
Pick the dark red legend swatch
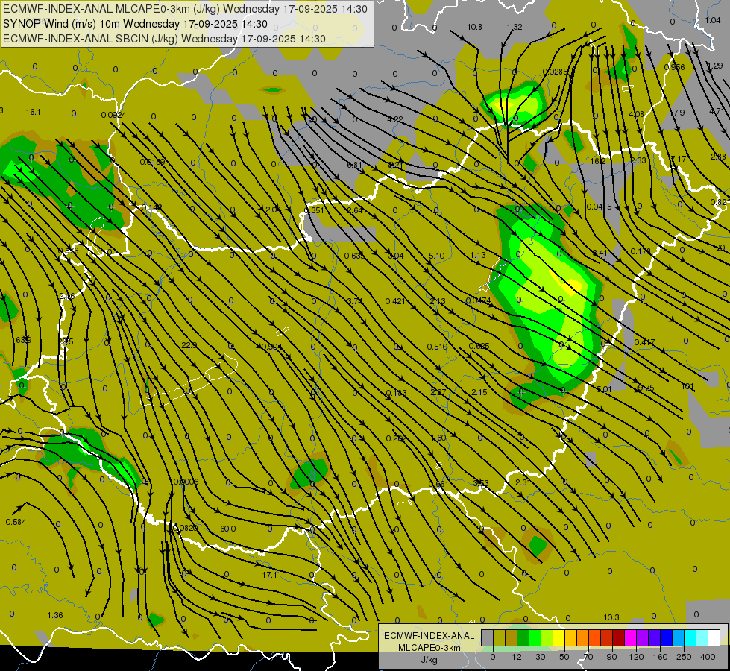point(619,637)
